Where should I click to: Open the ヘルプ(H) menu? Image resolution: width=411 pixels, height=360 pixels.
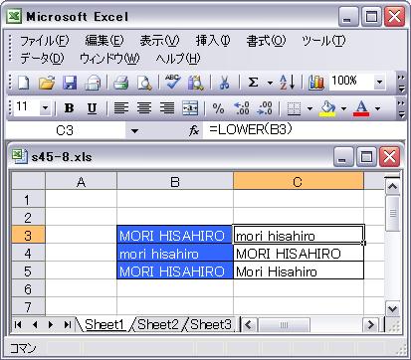point(178,59)
